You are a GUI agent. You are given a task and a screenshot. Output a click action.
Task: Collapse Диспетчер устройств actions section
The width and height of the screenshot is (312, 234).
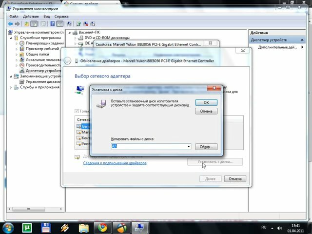(x=302, y=40)
